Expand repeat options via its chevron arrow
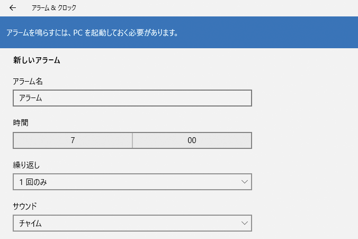This screenshot has width=358, height=239. pyautogui.click(x=245, y=182)
